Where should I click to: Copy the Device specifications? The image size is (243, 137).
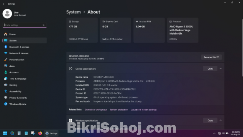click(x=210, y=69)
